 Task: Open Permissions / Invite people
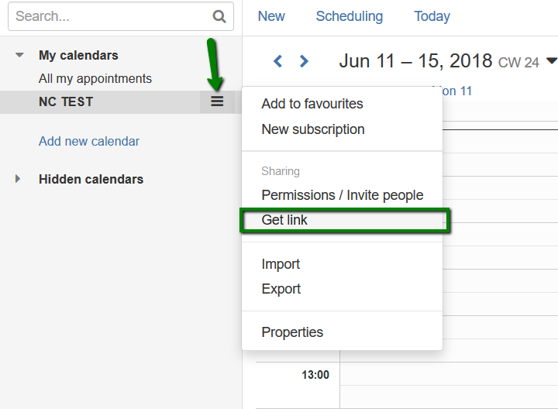click(x=342, y=195)
